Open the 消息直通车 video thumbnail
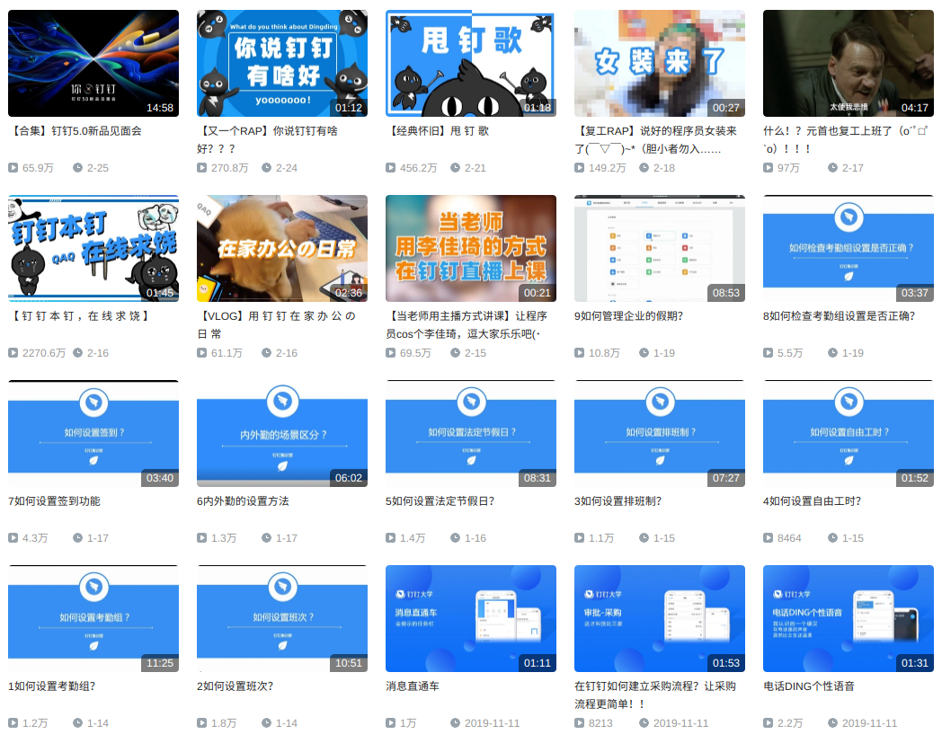 (470, 618)
